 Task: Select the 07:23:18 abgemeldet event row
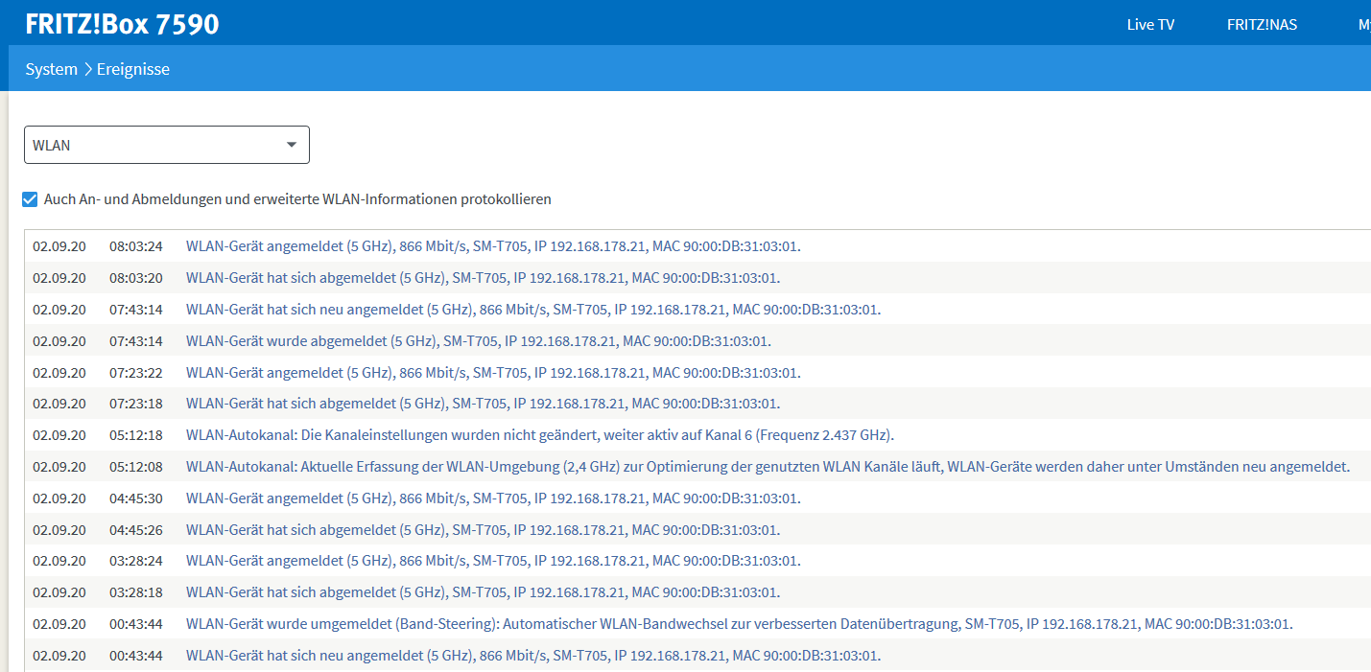point(697,404)
